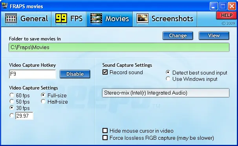238x146 pixels.
Task: Click the Stereo-mix Integrated Audio device field
Action: 166,93
